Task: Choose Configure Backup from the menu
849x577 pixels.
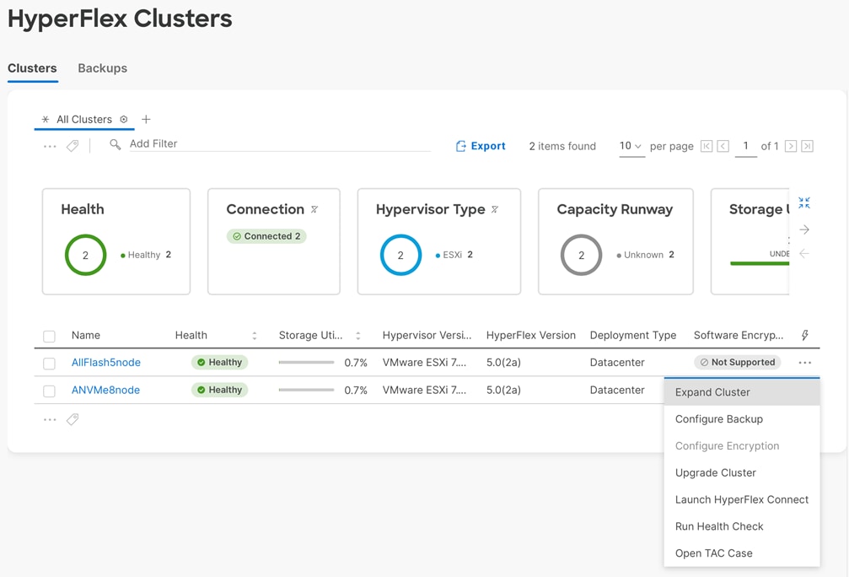Action: (742, 418)
